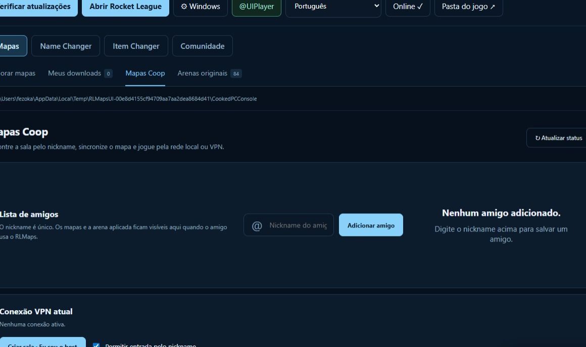Viewport: 586px width, 347px height.
Task: Click the Meus downloads count badge
Action: pos(109,74)
